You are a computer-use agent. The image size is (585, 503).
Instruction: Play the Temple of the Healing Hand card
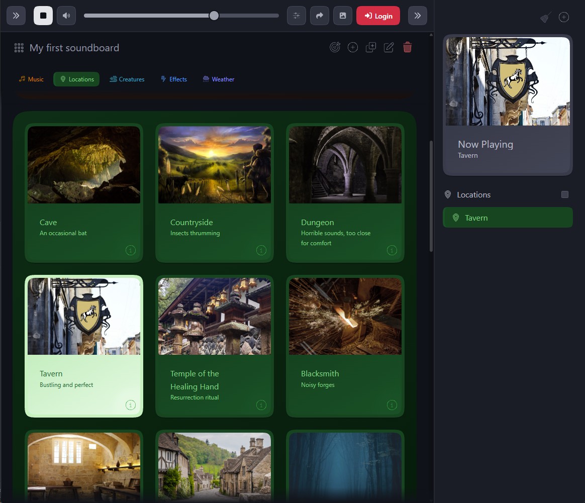tap(215, 346)
